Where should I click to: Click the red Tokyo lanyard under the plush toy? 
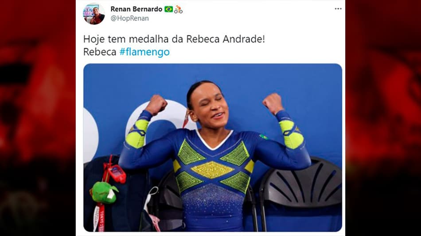tap(99, 217)
